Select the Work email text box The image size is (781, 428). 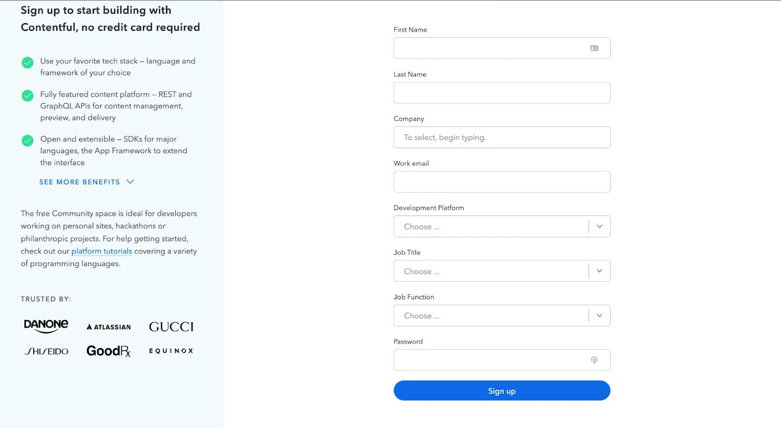click(501, 182)
